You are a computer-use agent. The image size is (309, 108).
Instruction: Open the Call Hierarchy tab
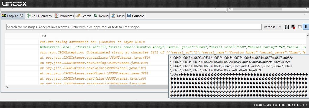pos(39,16)
